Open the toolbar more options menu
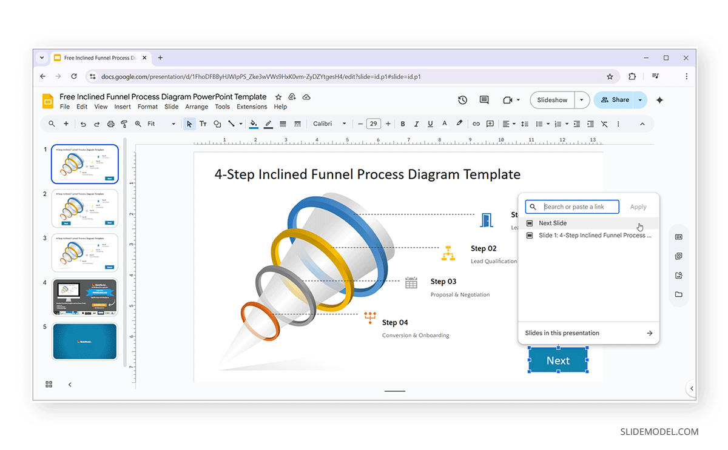The width and height of the screenshot is (728, 450). coord(618,124)
